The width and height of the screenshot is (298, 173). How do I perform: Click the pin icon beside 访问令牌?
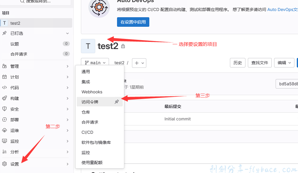117,102
